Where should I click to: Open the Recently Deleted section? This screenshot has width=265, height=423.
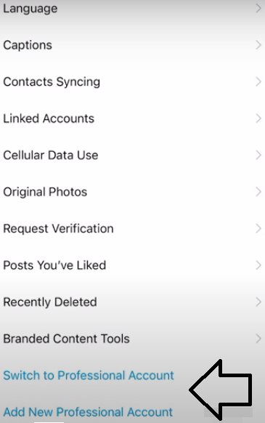coord(132,302)
